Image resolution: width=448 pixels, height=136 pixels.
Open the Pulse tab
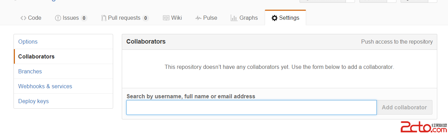[206, 18]
